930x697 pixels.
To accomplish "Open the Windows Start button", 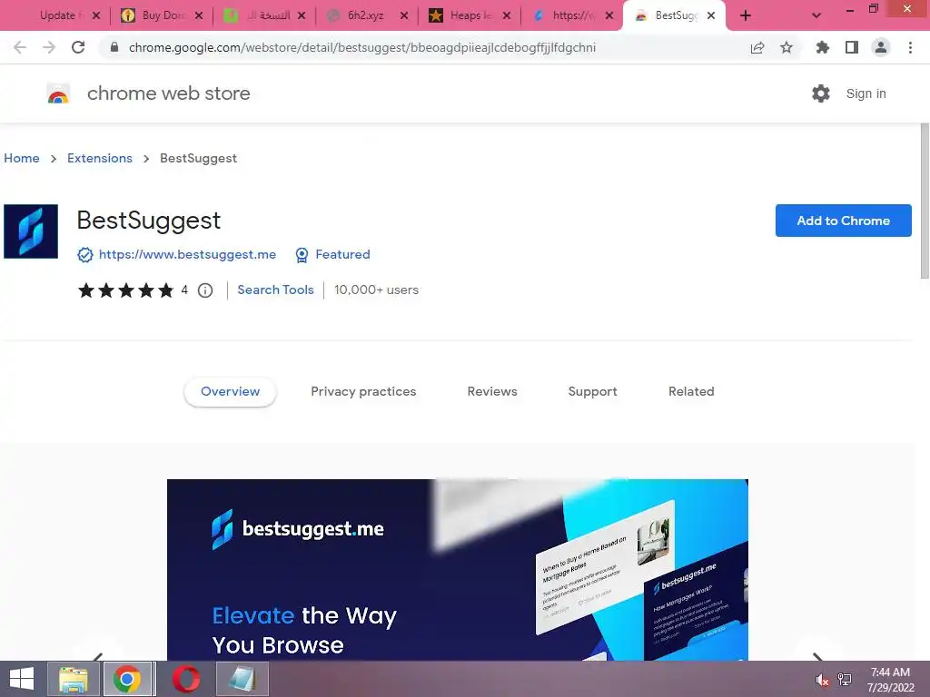I will 22,679.
